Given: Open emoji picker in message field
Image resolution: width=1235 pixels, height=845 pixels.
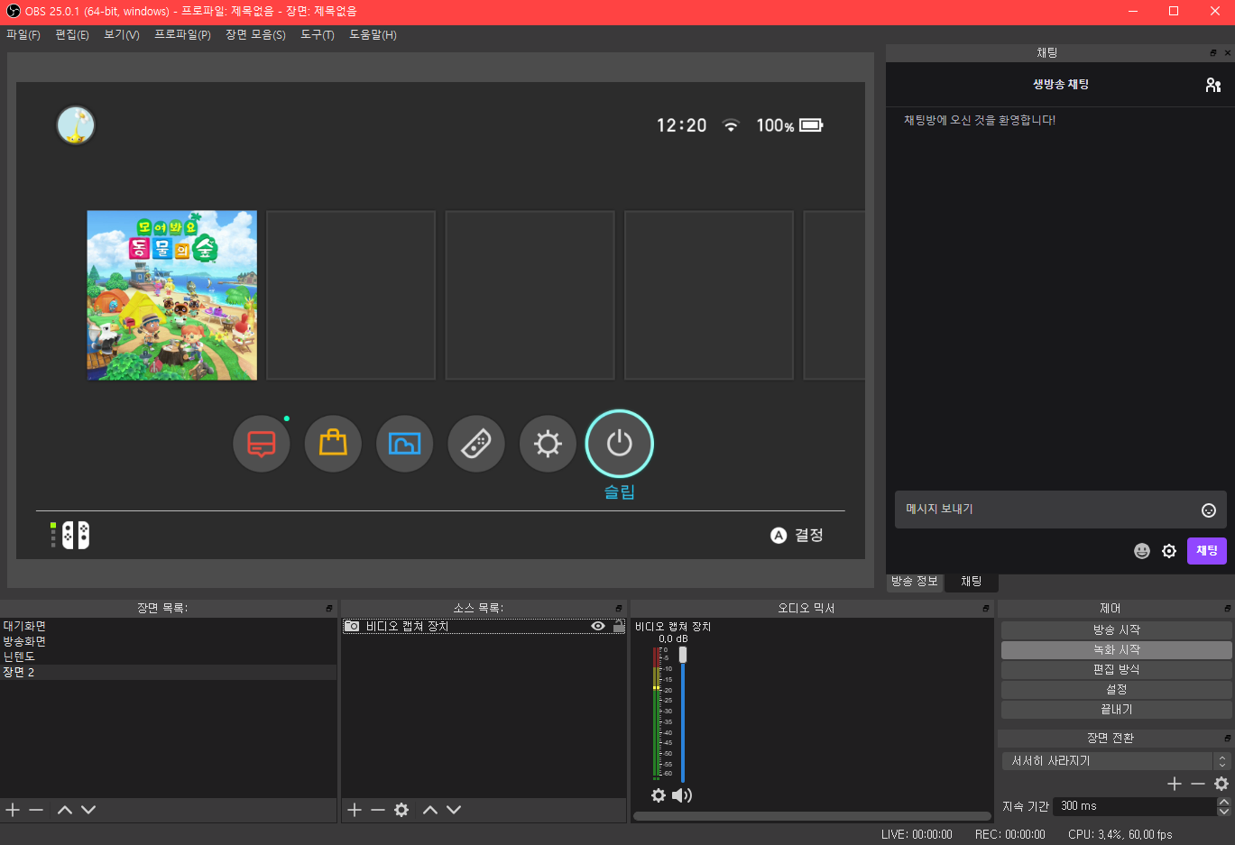Looking at the screenshot, I should click(1209, 510).
